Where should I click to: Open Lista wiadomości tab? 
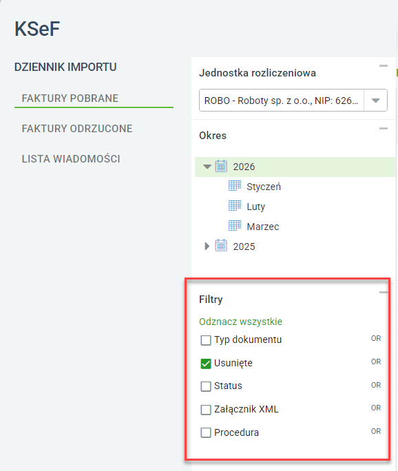tap(71, 159)
